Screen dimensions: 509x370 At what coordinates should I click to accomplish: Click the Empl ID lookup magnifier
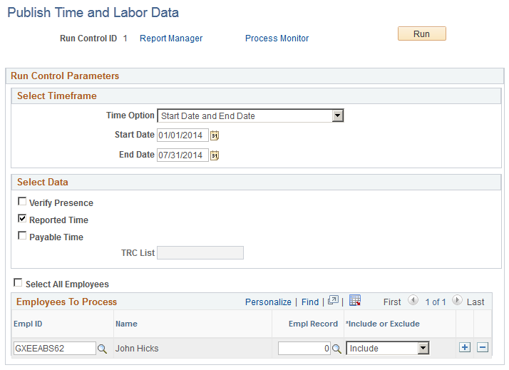pos(102,349)
